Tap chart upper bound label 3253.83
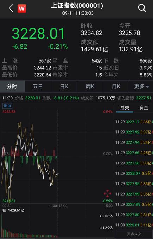 [9, 112]
